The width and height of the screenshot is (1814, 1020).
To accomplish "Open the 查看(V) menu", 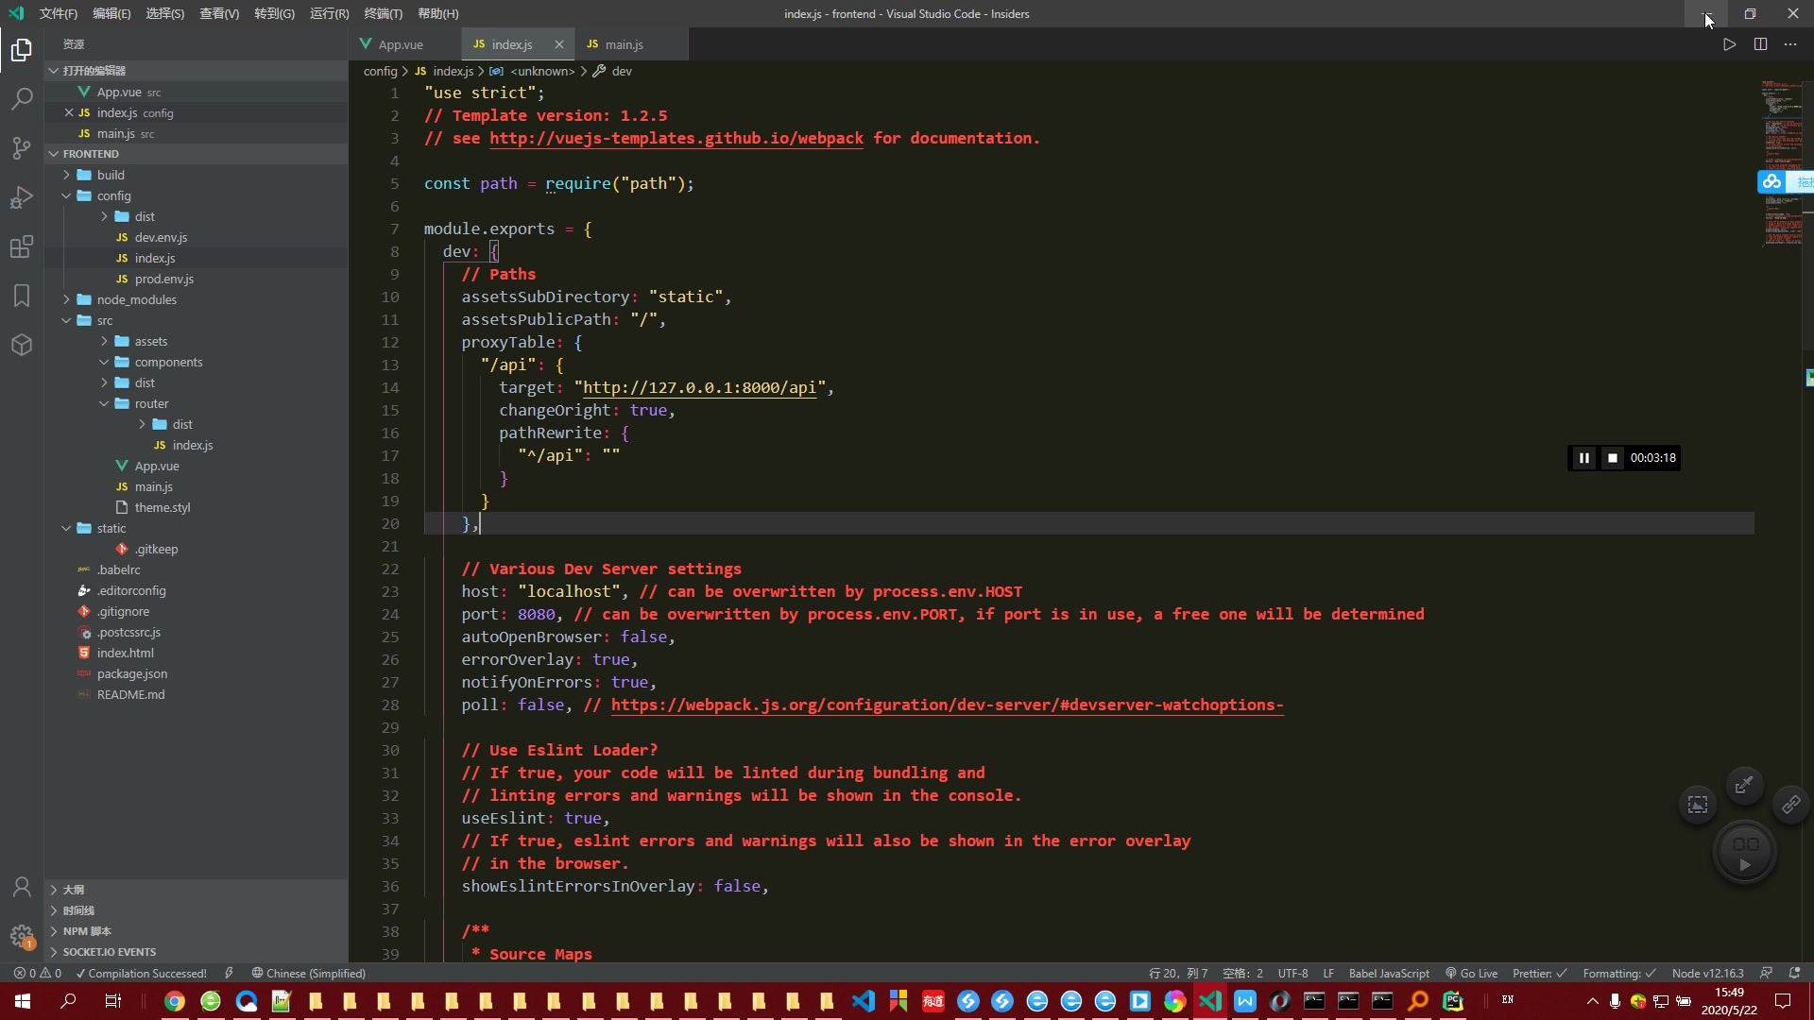I will pyautogui.click(x=219, y=13).
